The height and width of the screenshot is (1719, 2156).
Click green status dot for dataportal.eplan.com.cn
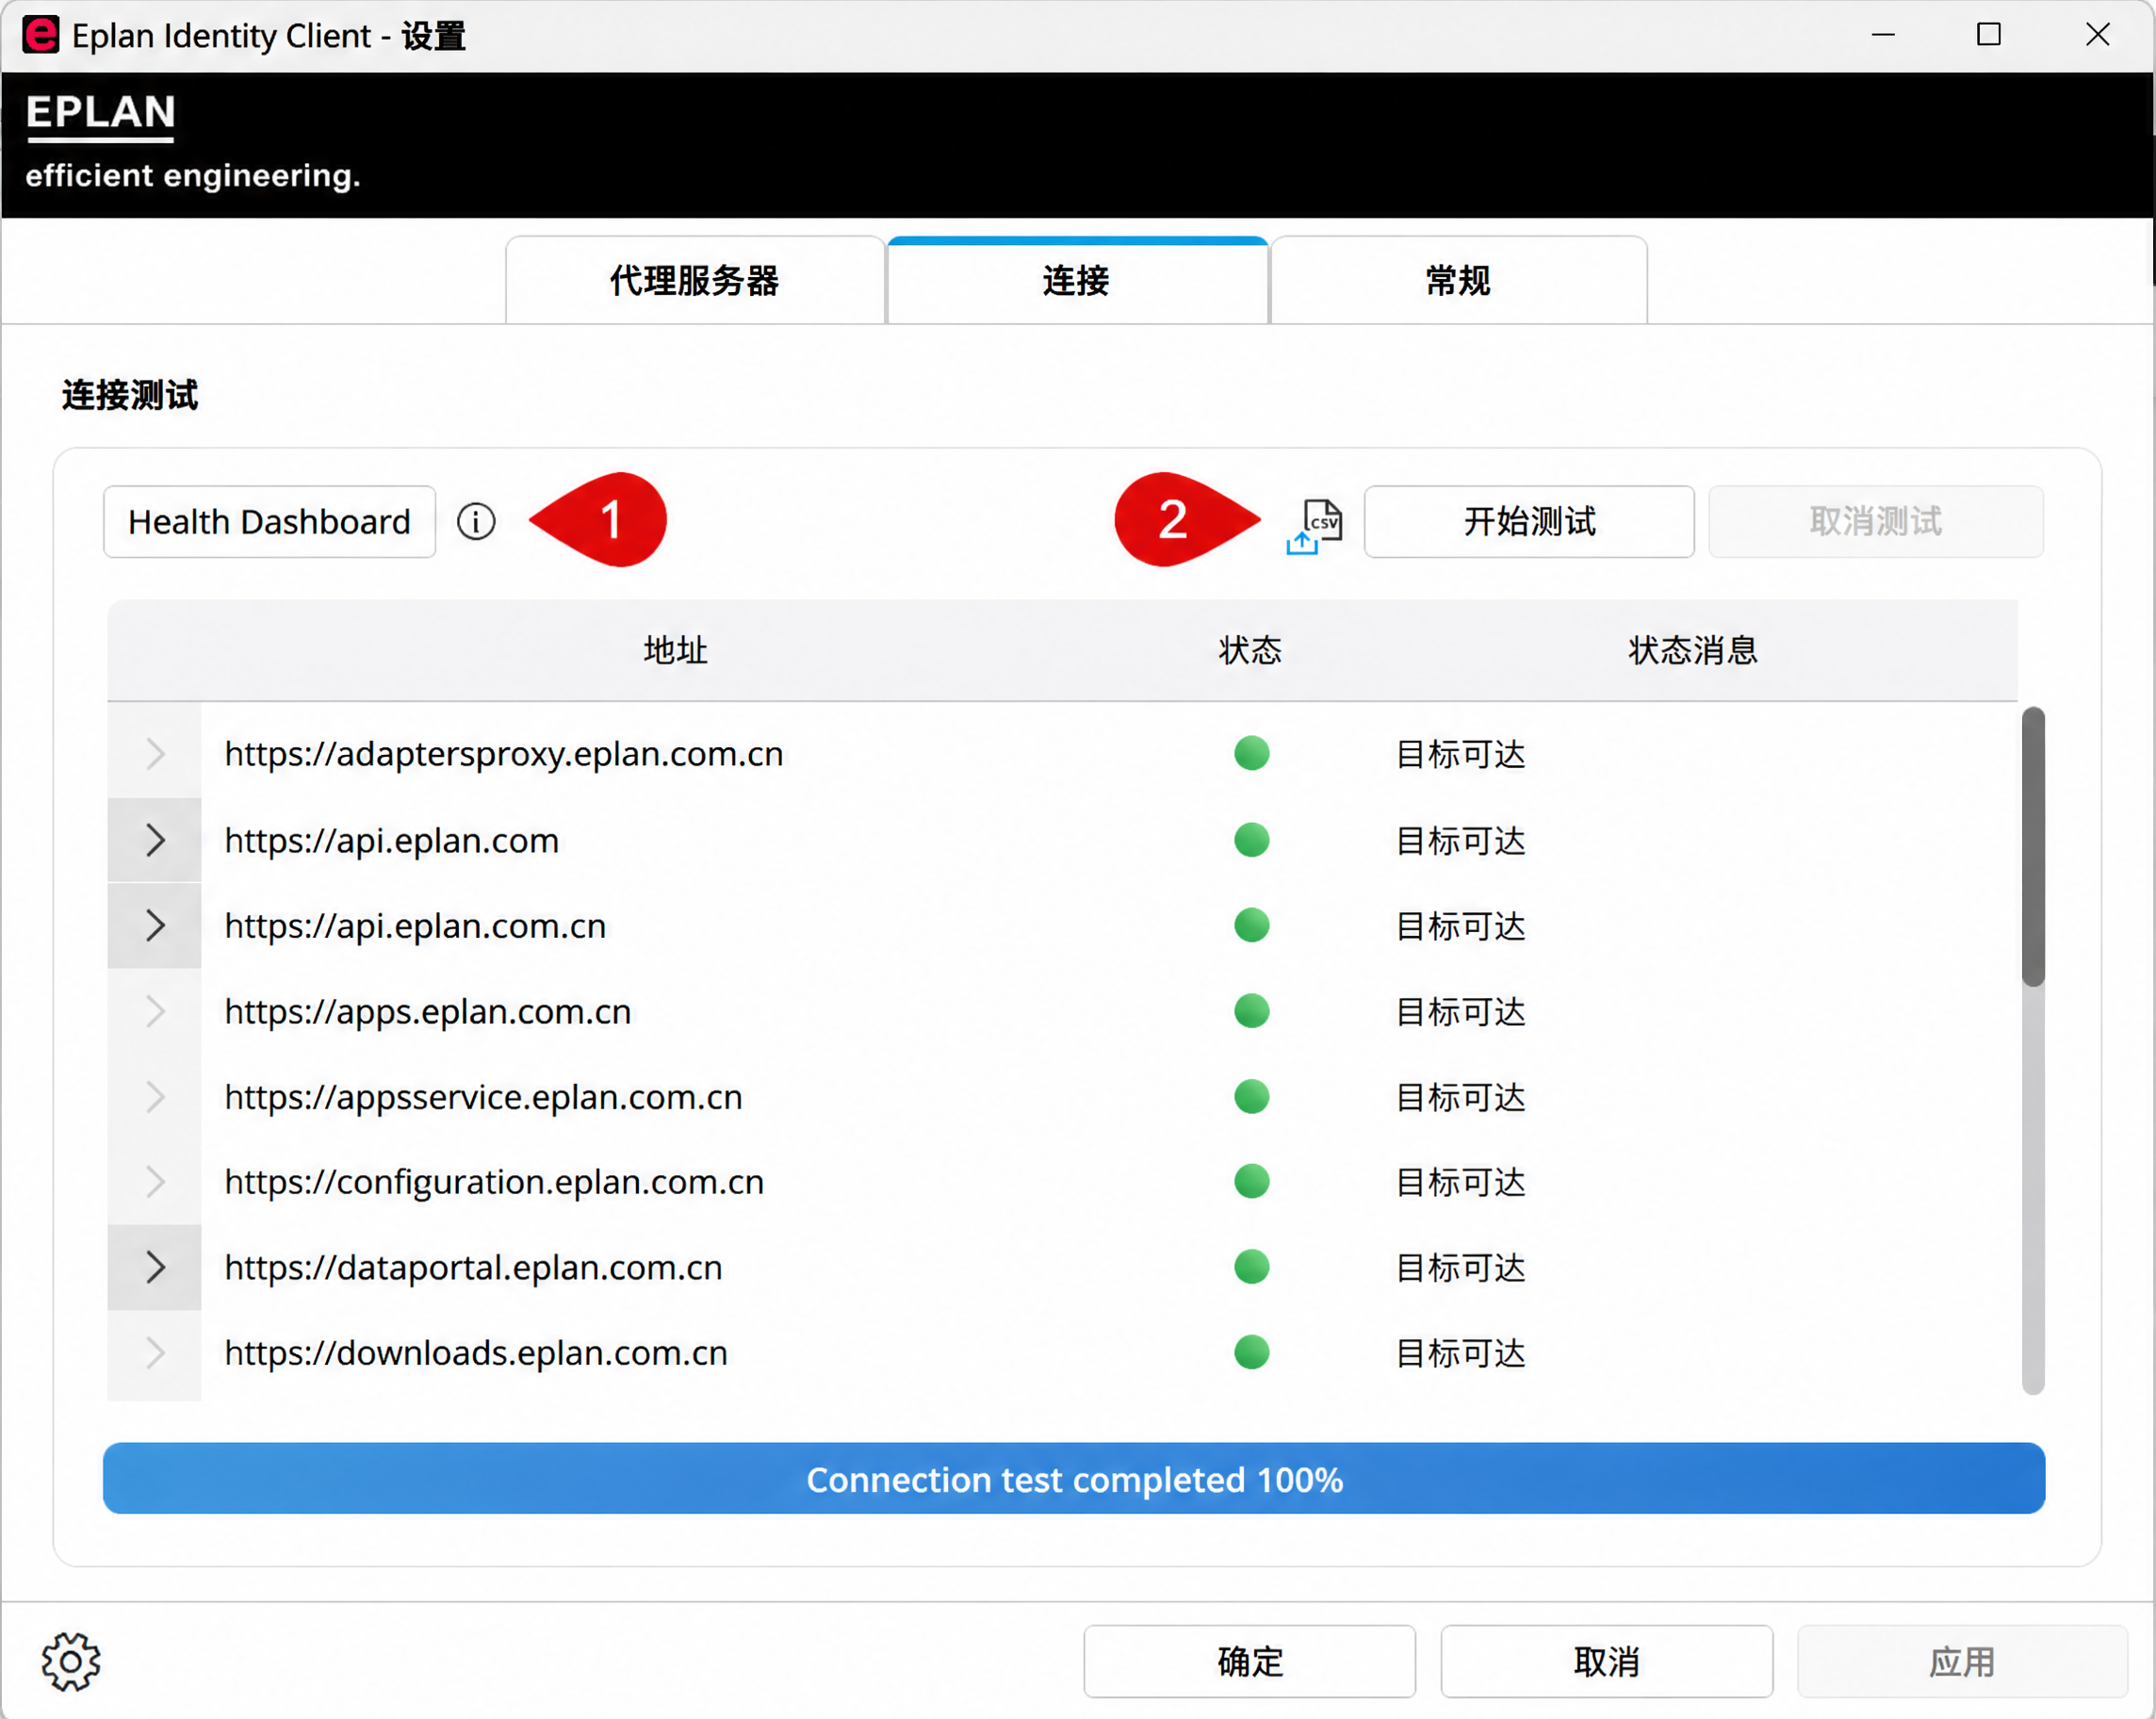pyautogui.click(x=1251, y=1267)
